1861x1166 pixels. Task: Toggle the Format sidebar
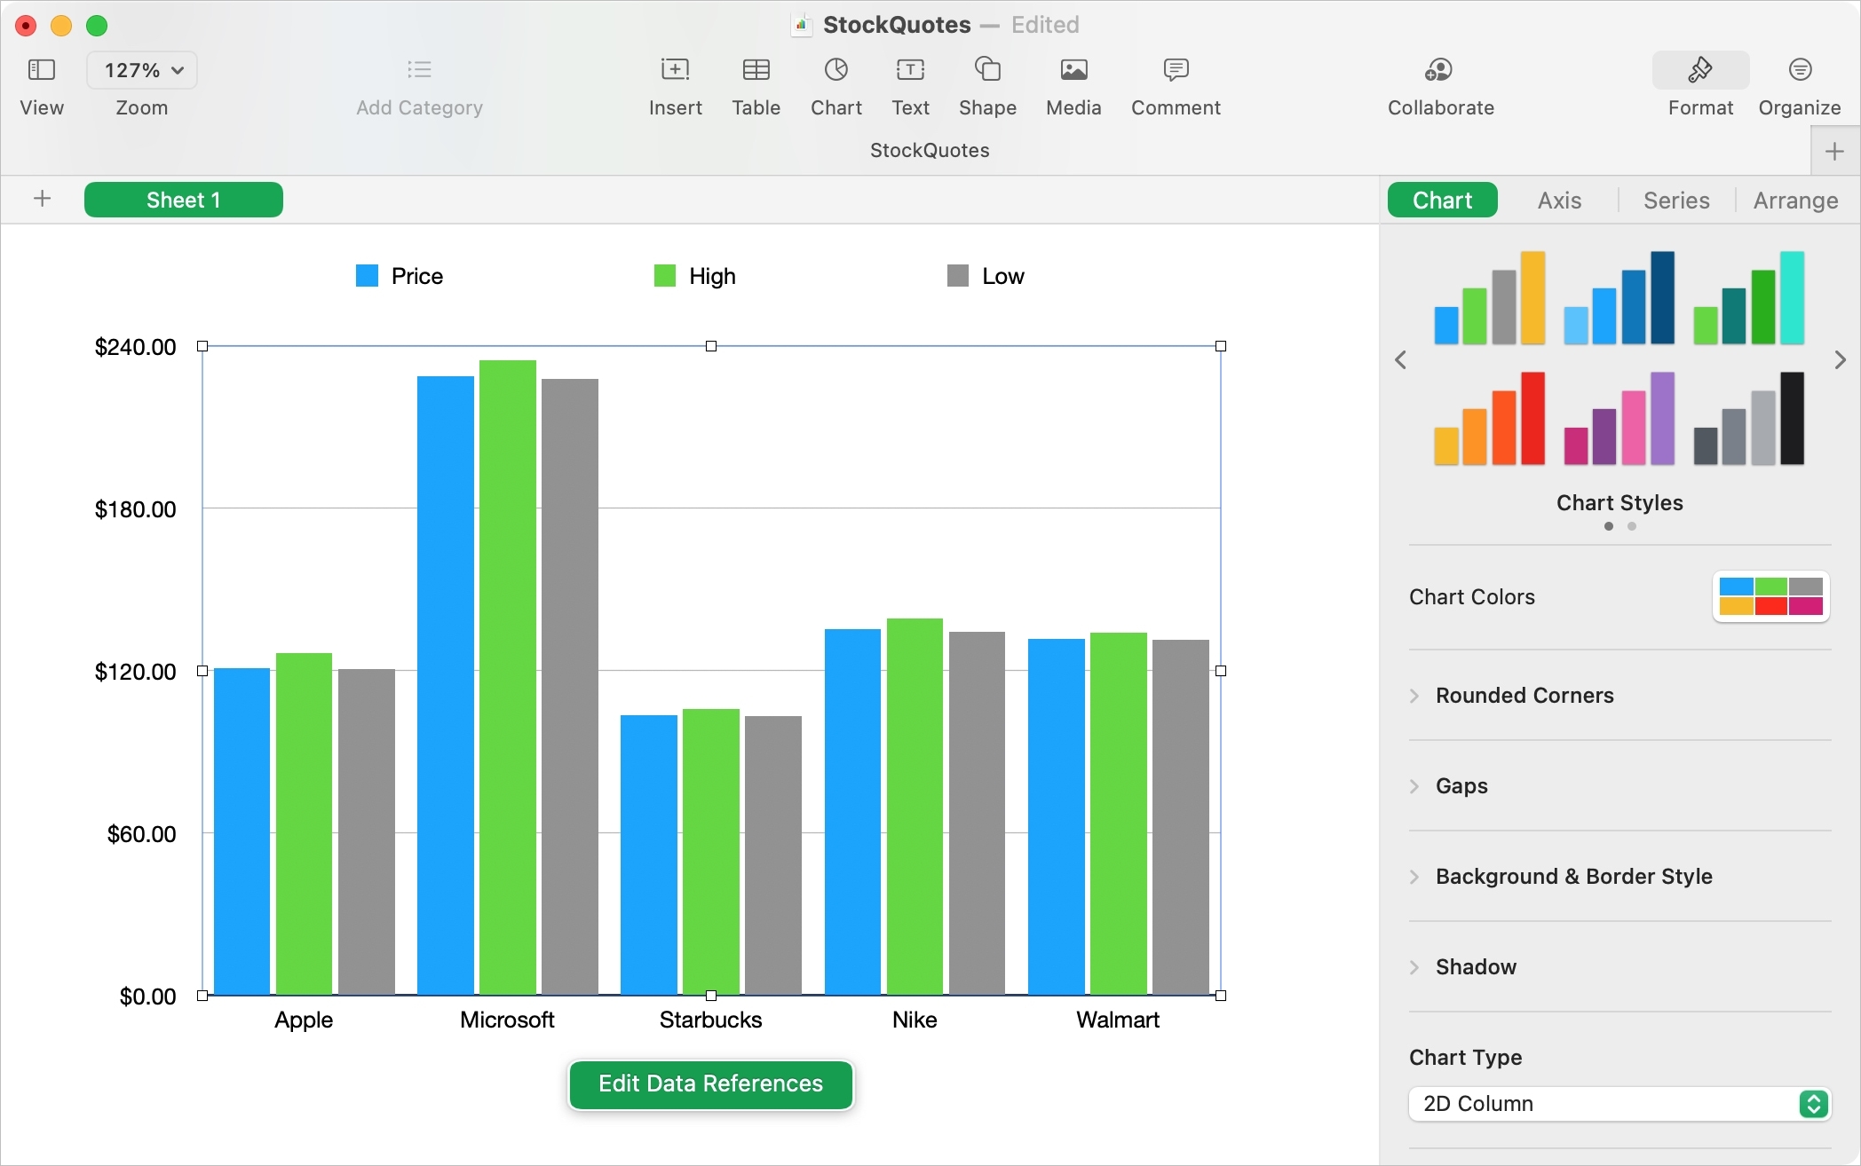click(1700, 70)
